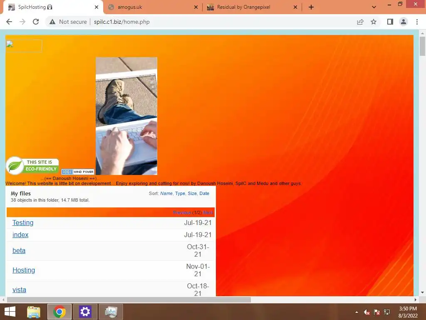Open the beta folder link
Image resolution: width=426 pixels, height=320 pixels.
[19, 250]
